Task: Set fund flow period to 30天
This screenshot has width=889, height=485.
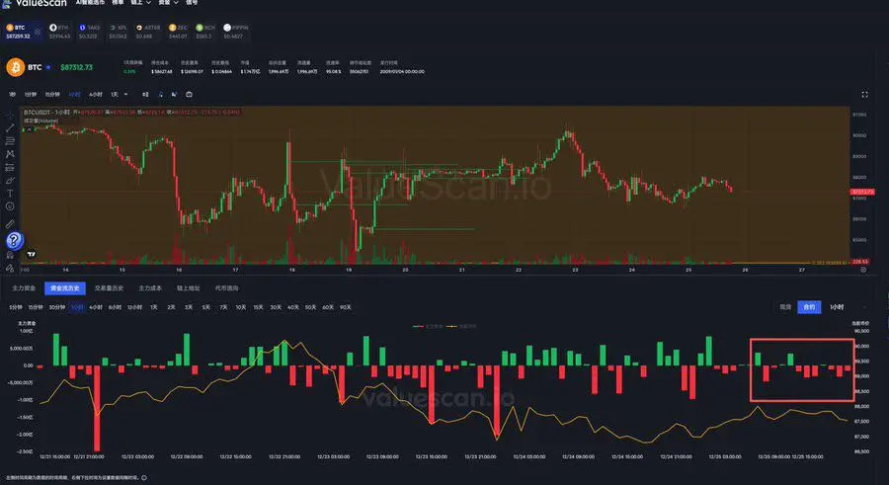Action: pos(276,307)
